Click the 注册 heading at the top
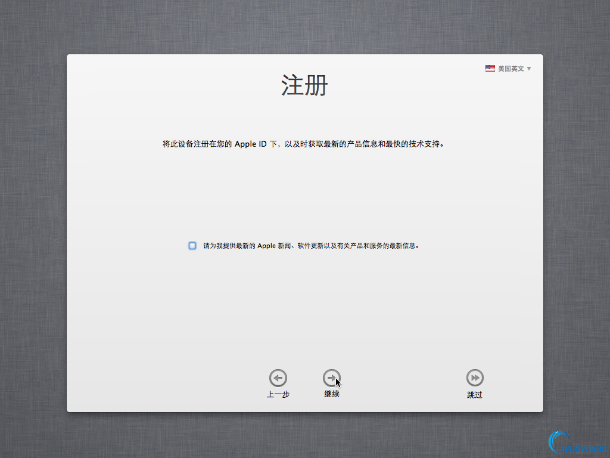The image size is (610, 458). (x=304, y=85)
